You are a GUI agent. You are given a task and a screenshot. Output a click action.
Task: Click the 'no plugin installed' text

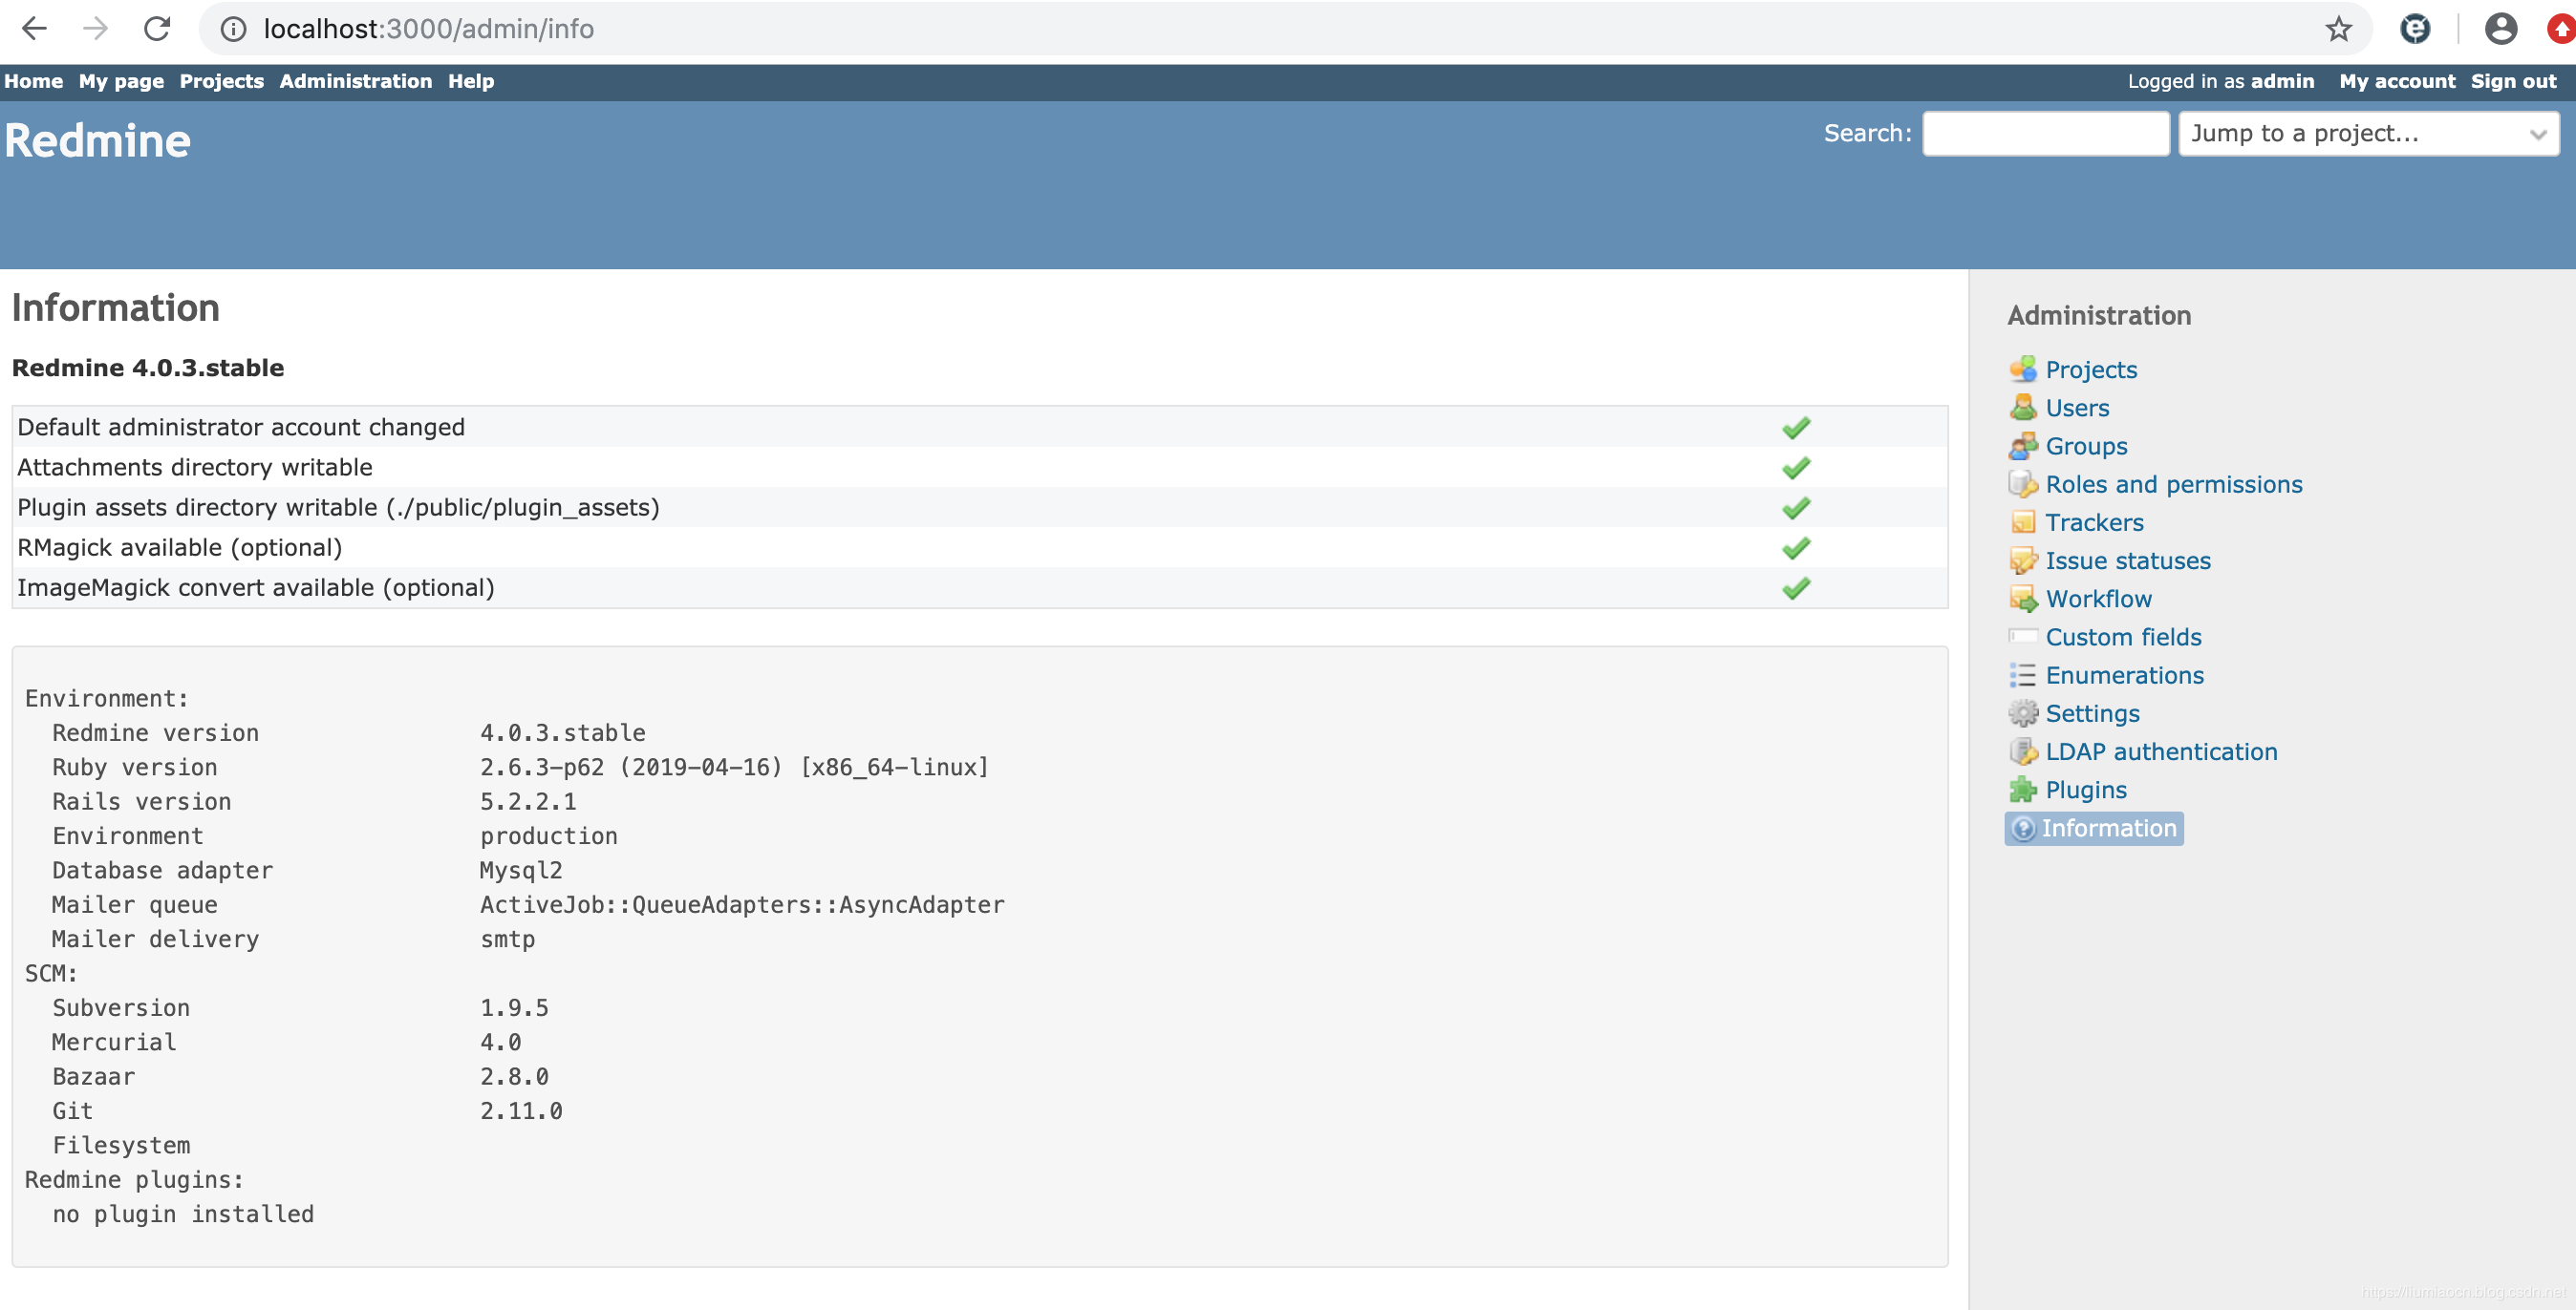[x=183, y=1215]
